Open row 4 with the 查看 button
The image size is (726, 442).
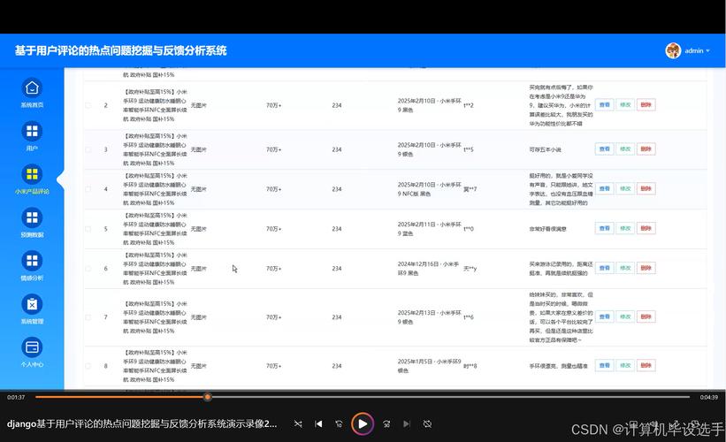[604, 189]
